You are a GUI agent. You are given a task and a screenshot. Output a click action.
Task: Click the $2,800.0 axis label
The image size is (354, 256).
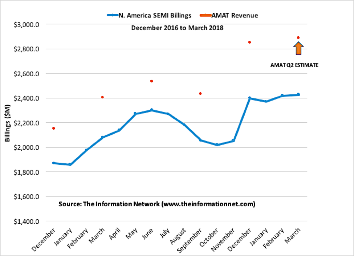tap(26, 49)
